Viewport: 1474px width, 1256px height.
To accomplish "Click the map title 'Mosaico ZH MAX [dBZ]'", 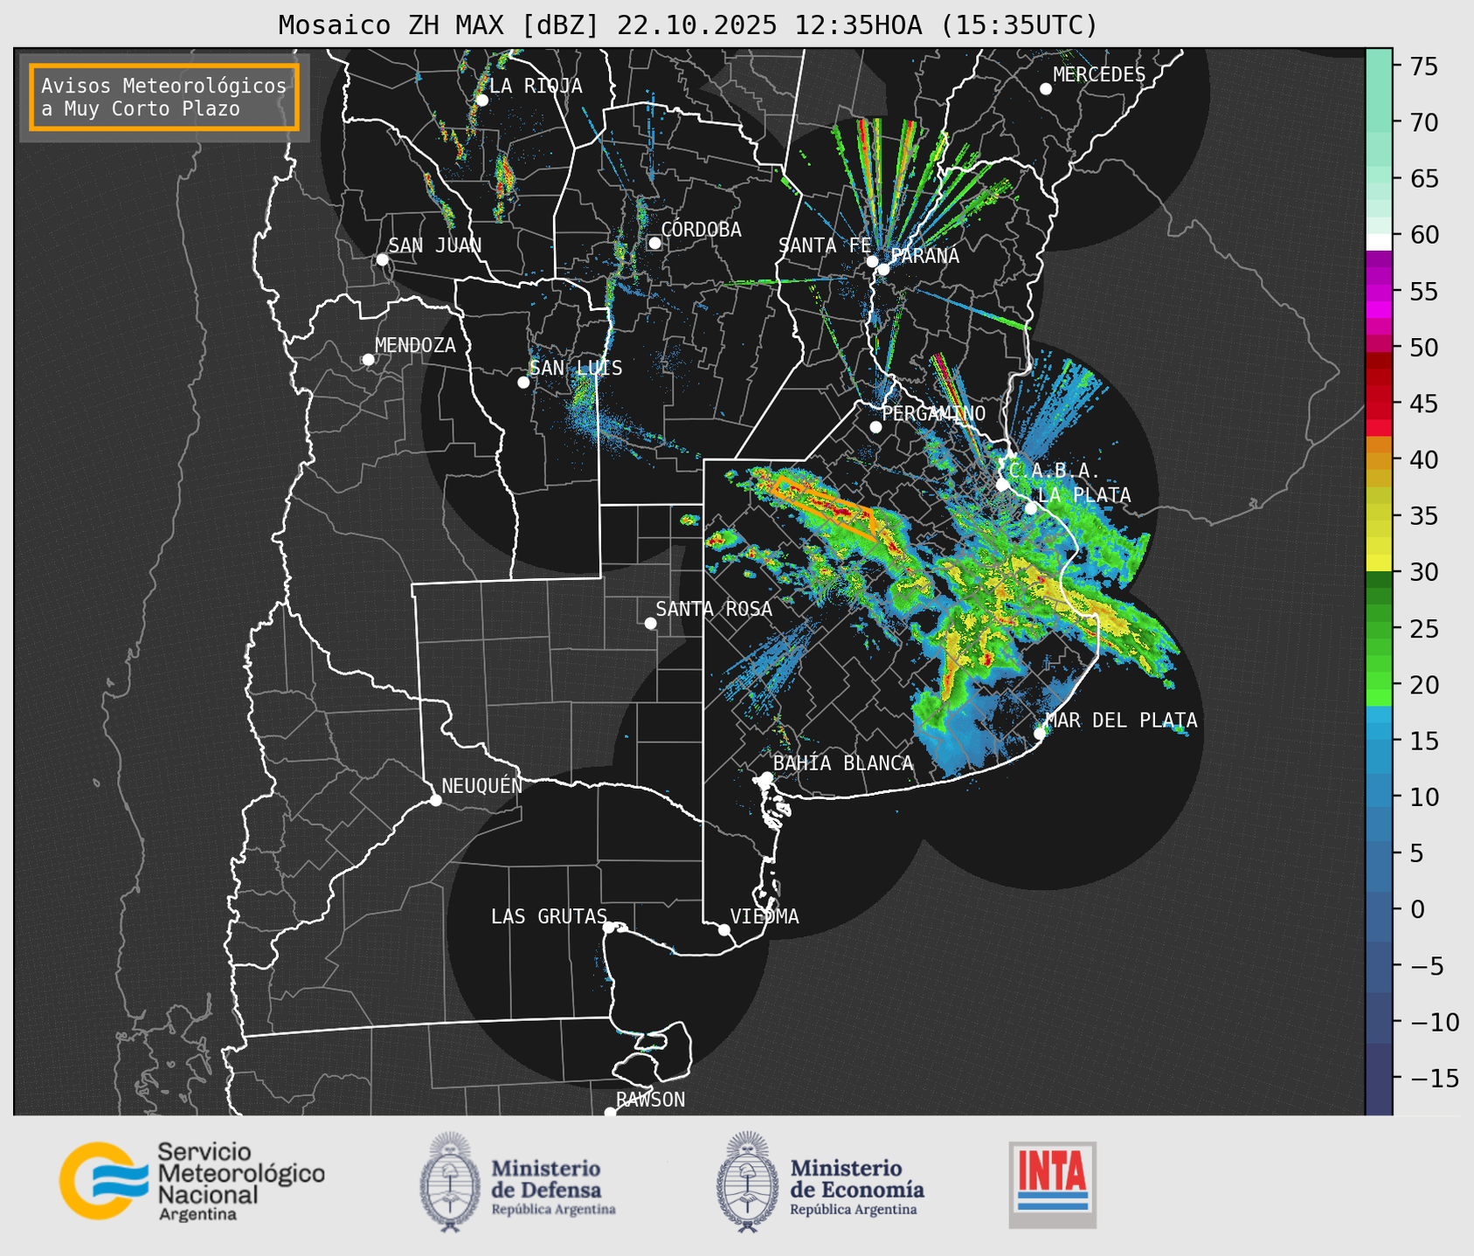I will click(439, 25).
